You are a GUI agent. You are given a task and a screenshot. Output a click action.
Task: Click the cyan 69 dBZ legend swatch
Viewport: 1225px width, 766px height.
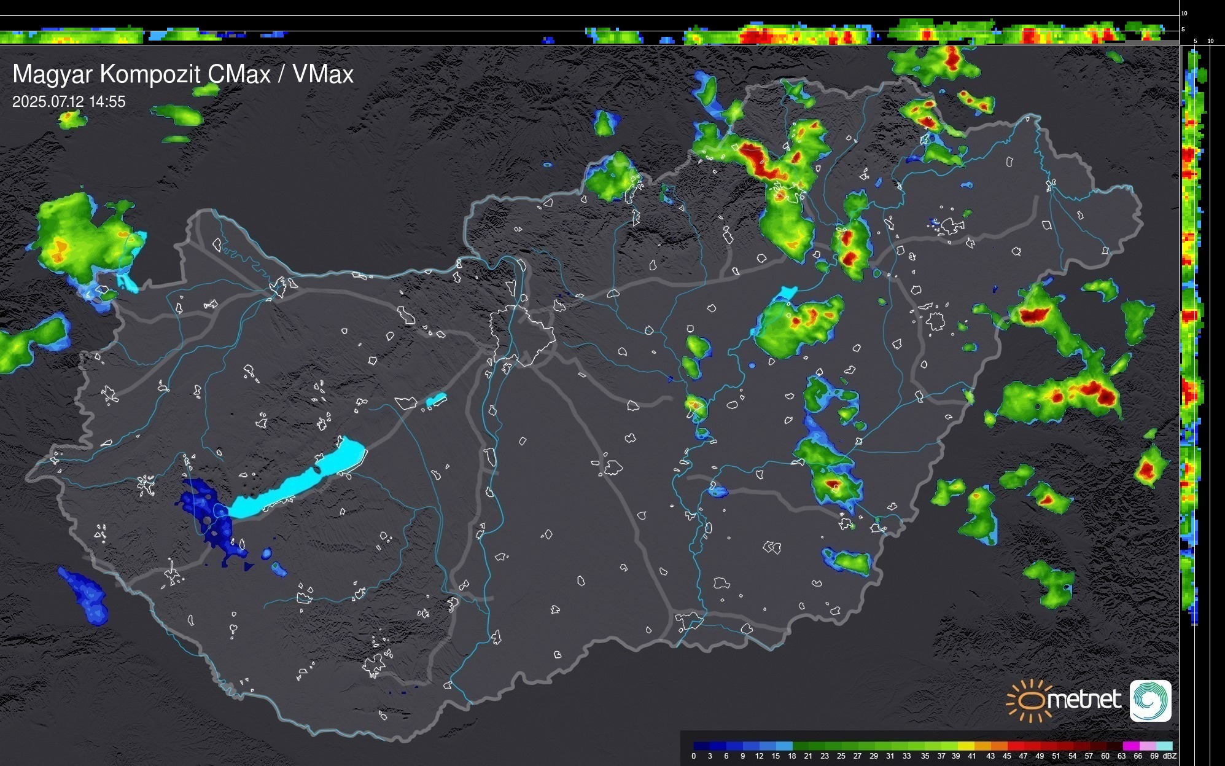click(1164, 746)
